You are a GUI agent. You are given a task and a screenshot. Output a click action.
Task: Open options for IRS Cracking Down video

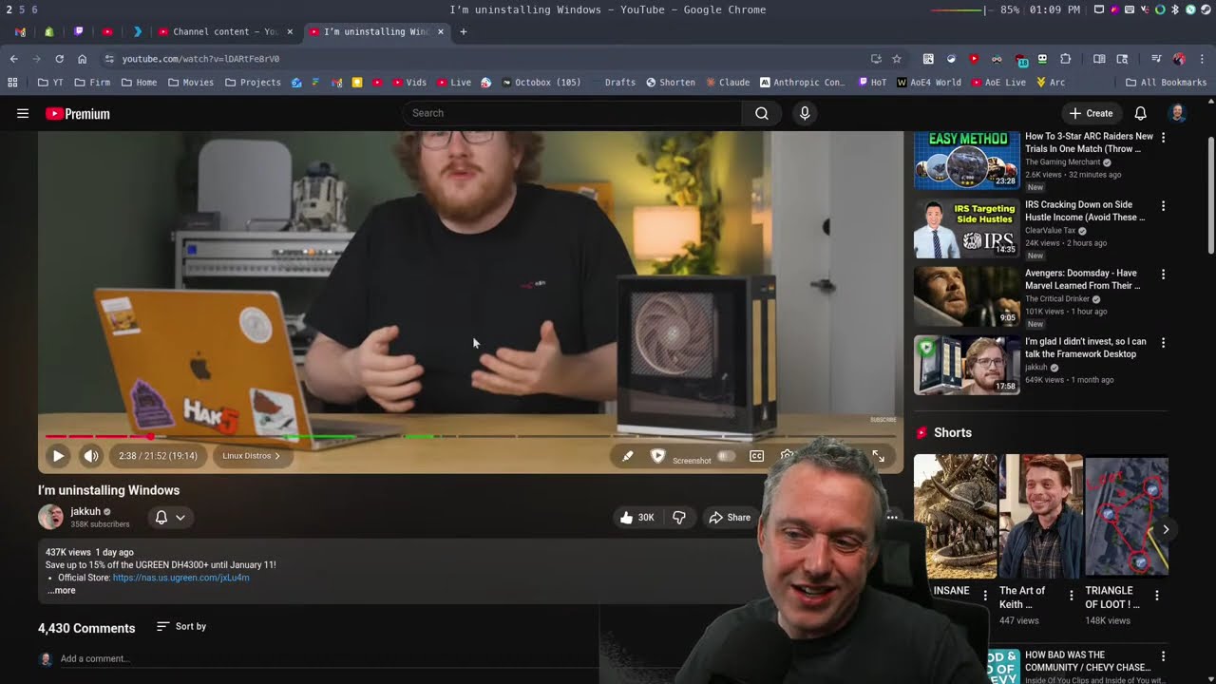pos(1163,206)
